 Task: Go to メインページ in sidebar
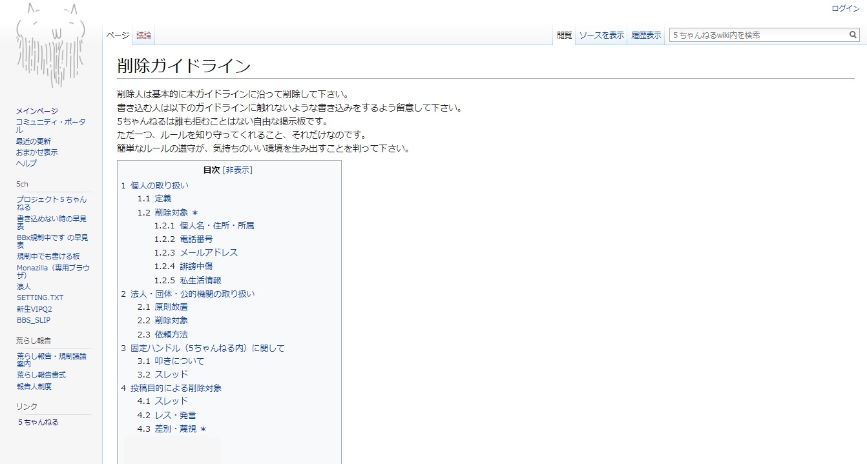pos(37,111)
